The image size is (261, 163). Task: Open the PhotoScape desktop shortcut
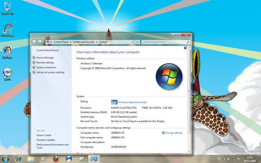click(x=7, y=30)
